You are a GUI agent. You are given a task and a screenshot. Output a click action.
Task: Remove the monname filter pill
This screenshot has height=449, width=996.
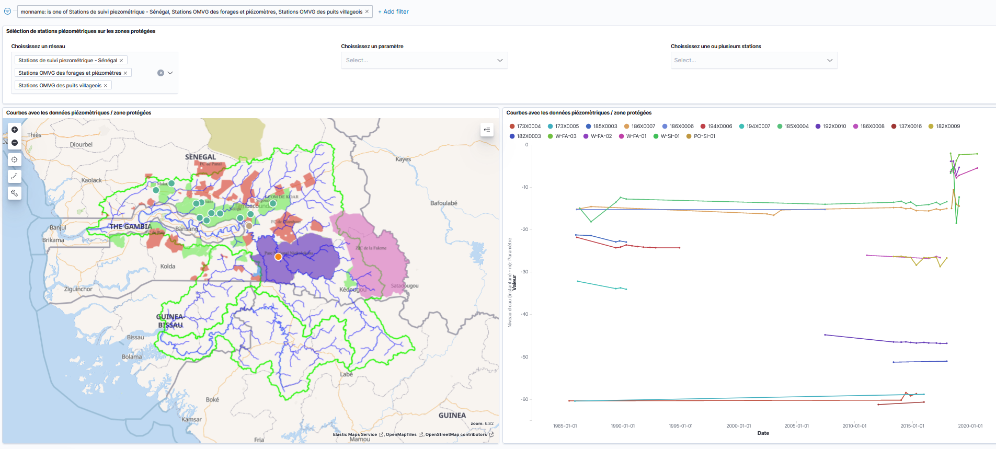(367, 11)
